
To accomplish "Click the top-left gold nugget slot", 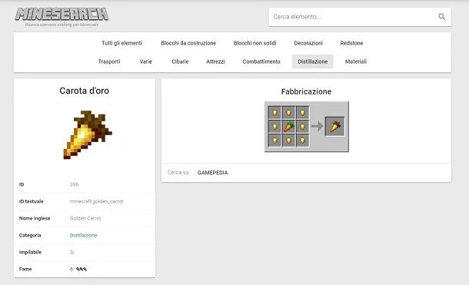I will click(x=274, y=113).
